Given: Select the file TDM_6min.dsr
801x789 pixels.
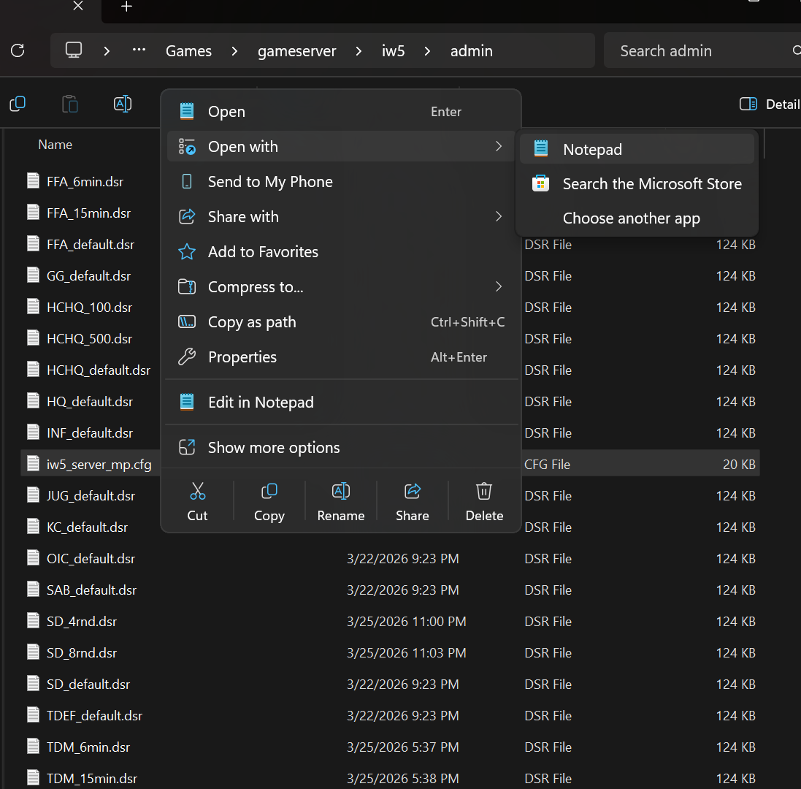Looking at the screenshot, I should coord(88,747).
